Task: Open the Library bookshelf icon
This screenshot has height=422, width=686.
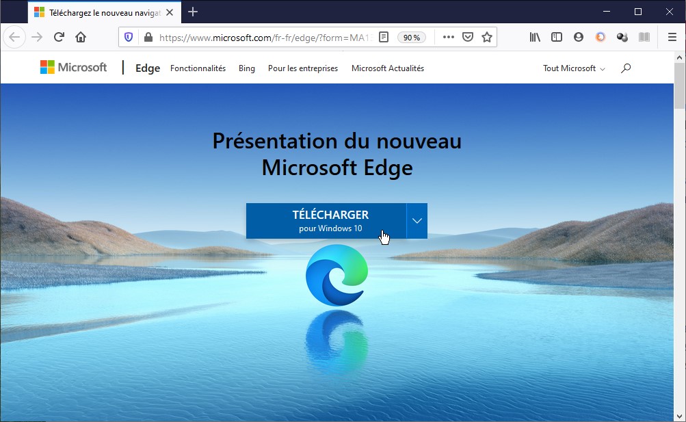Action: click(535, 37)
